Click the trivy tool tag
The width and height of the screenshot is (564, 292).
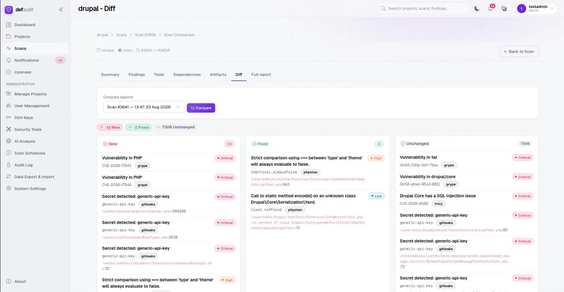438,204
